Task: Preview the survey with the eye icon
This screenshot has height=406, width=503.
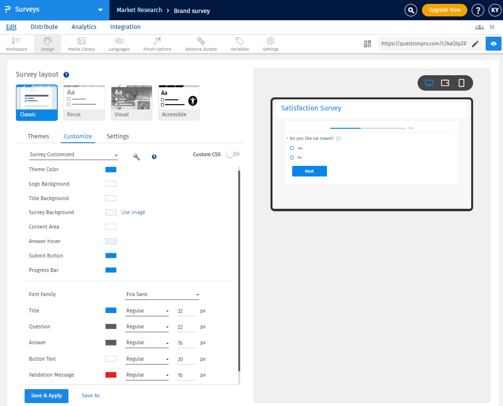Action: (x=493, y=43)
